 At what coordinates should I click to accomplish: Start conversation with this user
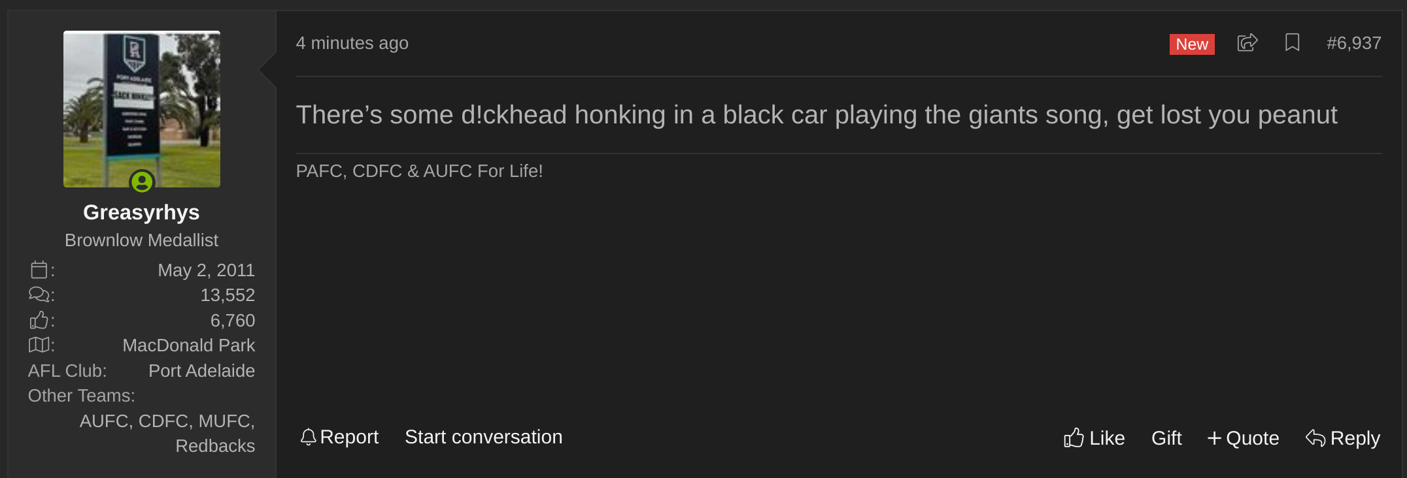484,437
